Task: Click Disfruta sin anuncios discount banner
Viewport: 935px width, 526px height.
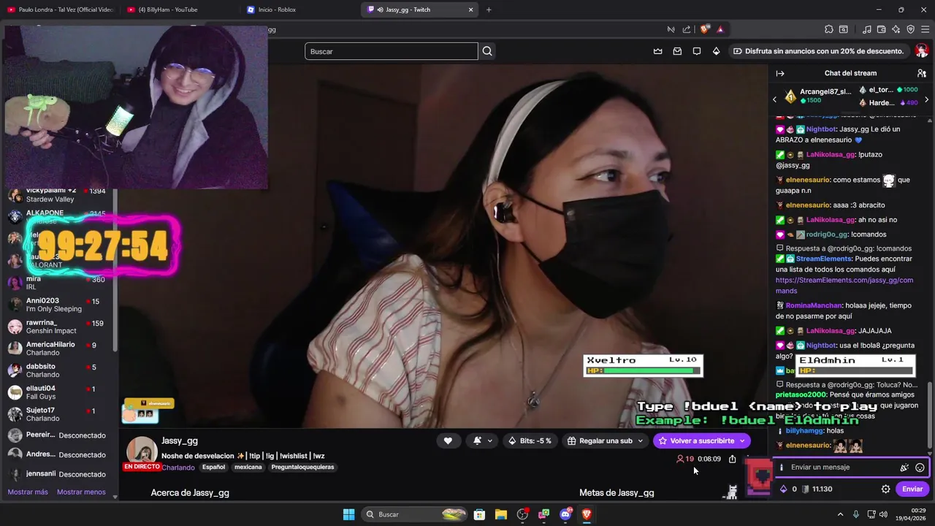Action: pos(817,51)
